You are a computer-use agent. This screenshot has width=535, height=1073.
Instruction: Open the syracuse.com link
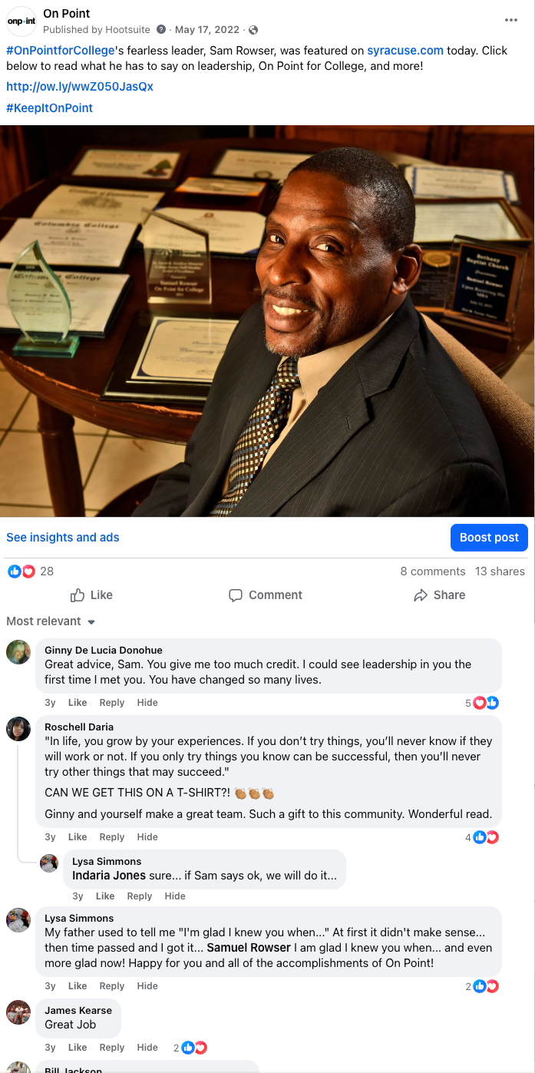tap(405, 51)
